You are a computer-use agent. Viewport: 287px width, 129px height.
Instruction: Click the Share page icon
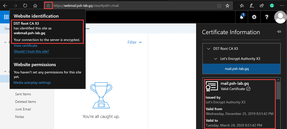point(262,6)
